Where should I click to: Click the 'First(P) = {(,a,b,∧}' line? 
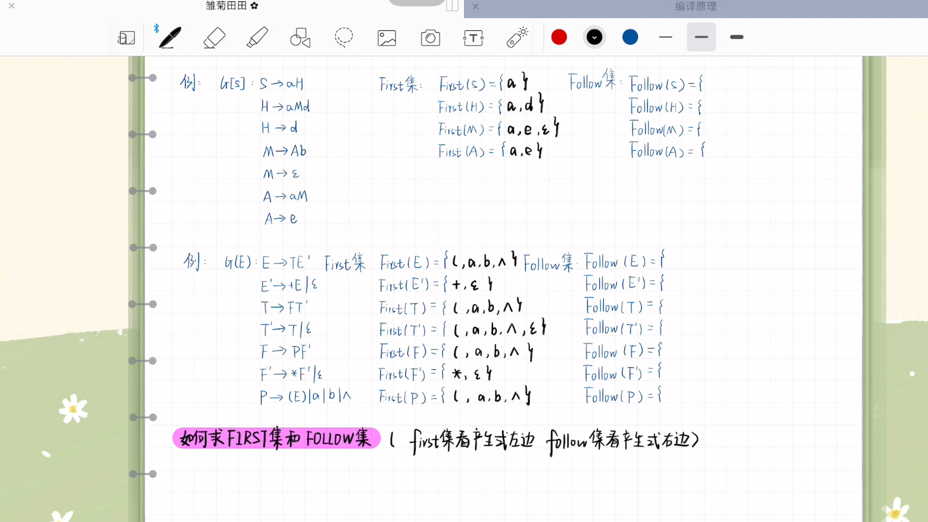coord(455,396)
